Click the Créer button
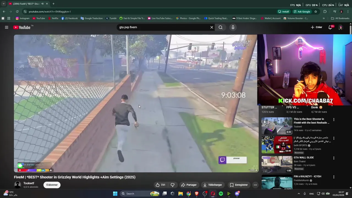The image size is (352, 198). point(316,27)
